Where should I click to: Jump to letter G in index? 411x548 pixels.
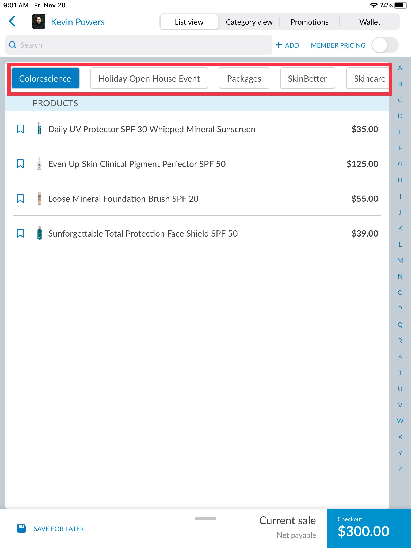[400, 164]
